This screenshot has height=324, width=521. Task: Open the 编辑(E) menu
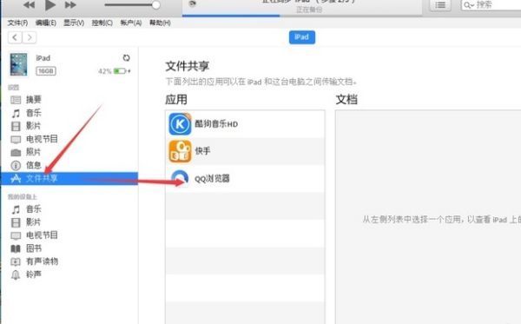pos(46,23)
